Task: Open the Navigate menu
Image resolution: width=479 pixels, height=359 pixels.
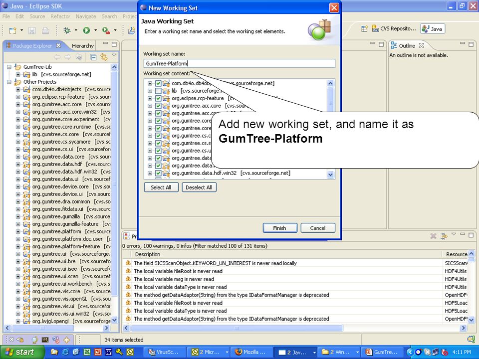Action: click(86, 16)
